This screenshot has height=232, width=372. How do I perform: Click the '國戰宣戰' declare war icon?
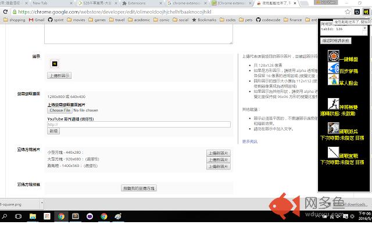pos(334,153)
